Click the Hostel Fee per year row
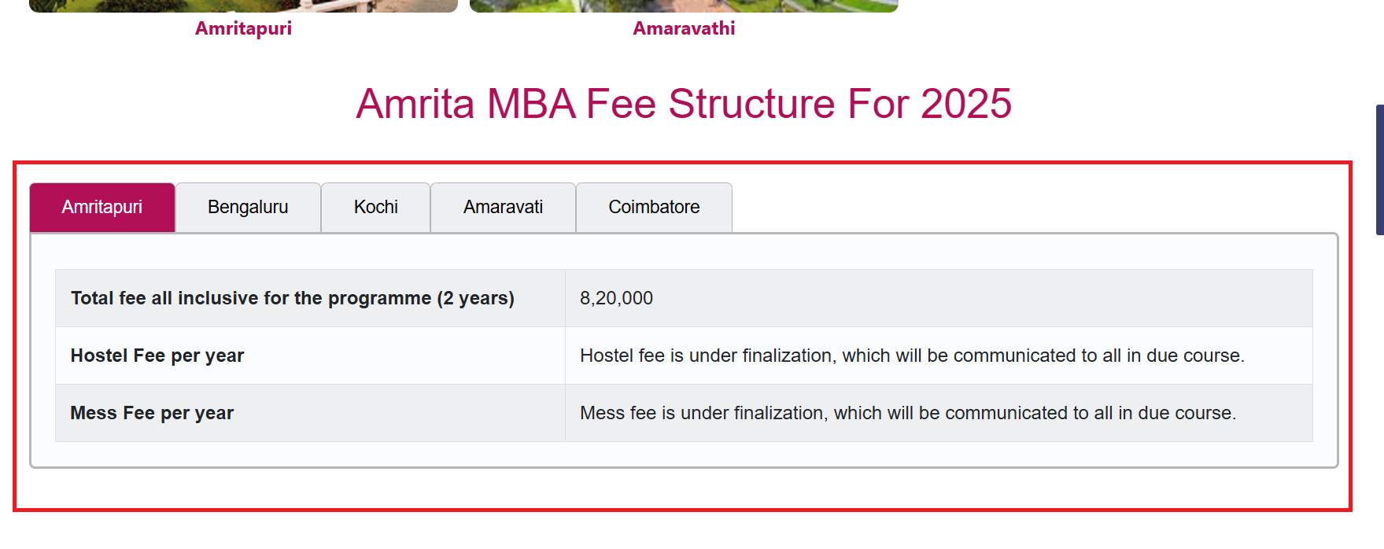This screenshot has width=1384, height=549. [x=157, y=356]
